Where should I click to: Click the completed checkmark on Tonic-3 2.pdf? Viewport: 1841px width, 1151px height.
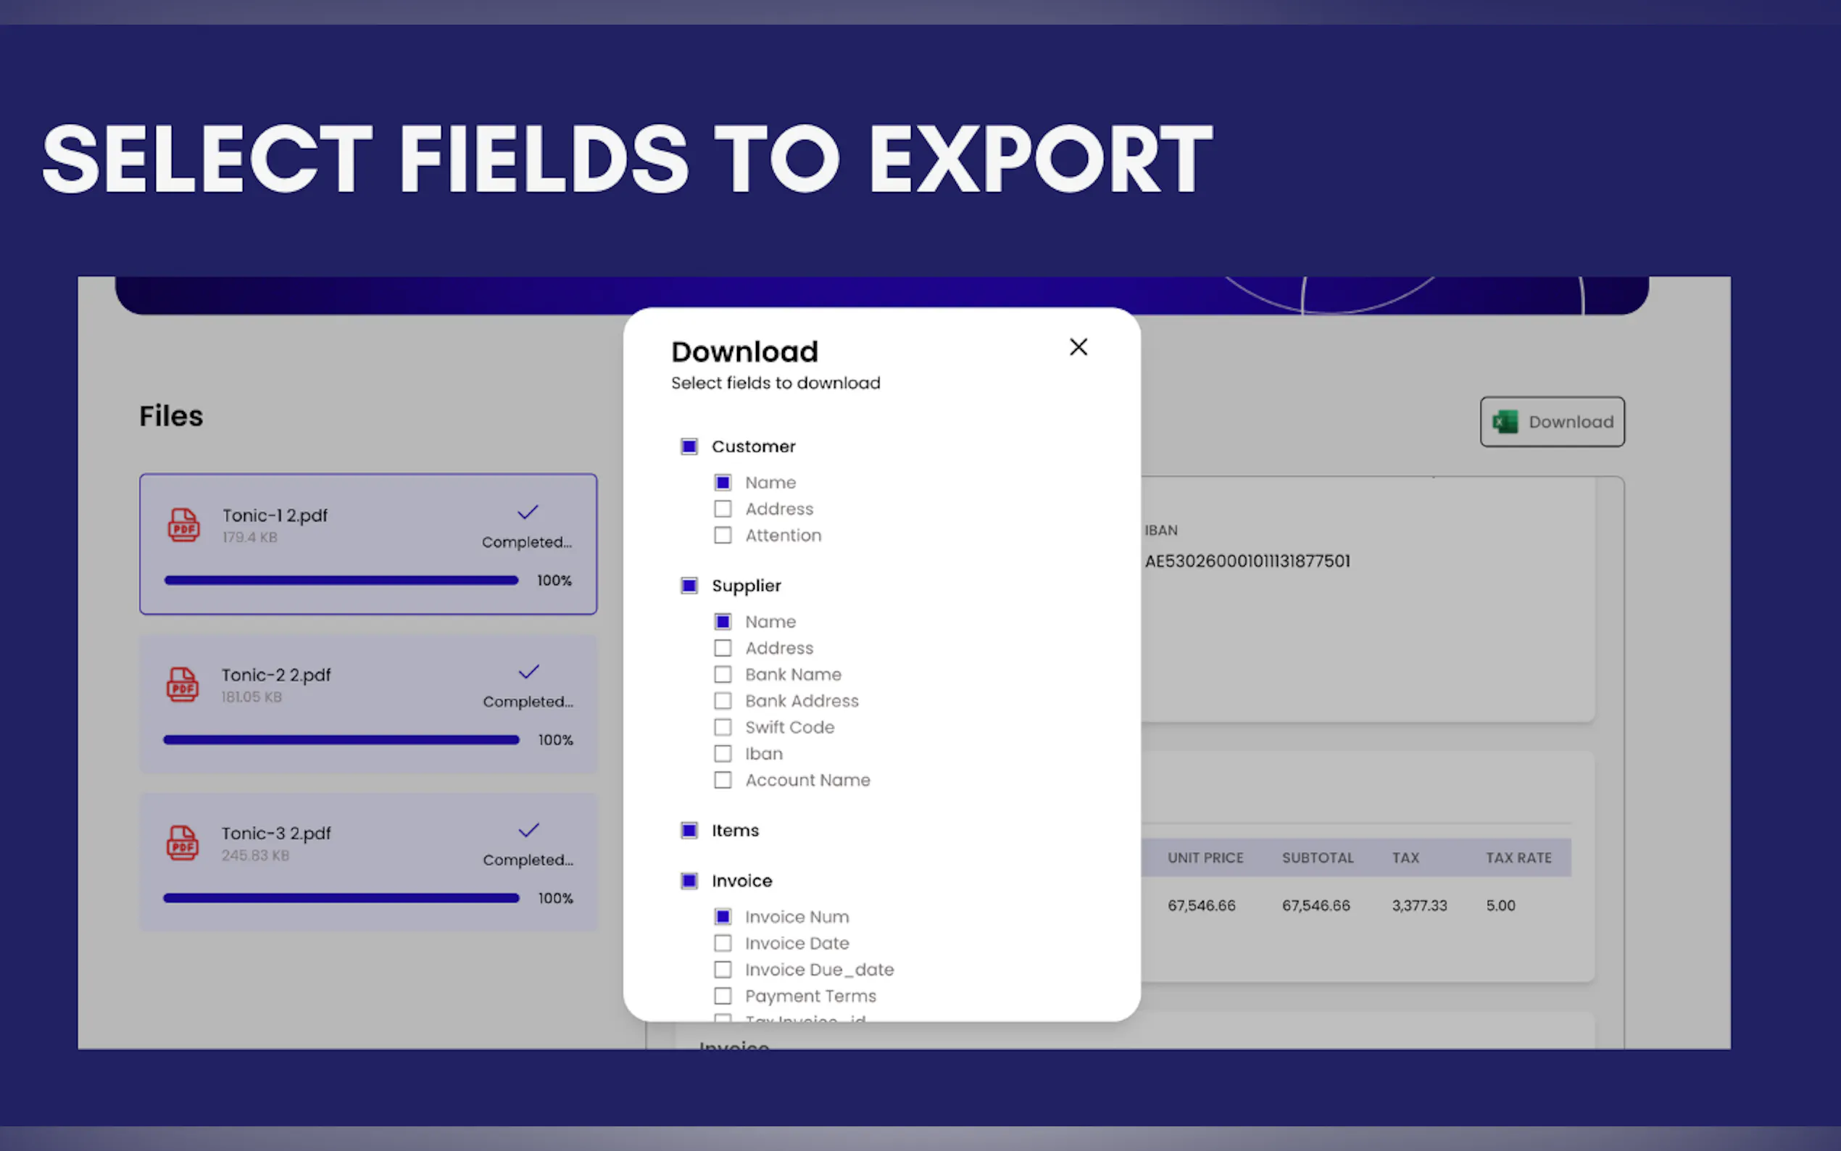pos(528,830)
